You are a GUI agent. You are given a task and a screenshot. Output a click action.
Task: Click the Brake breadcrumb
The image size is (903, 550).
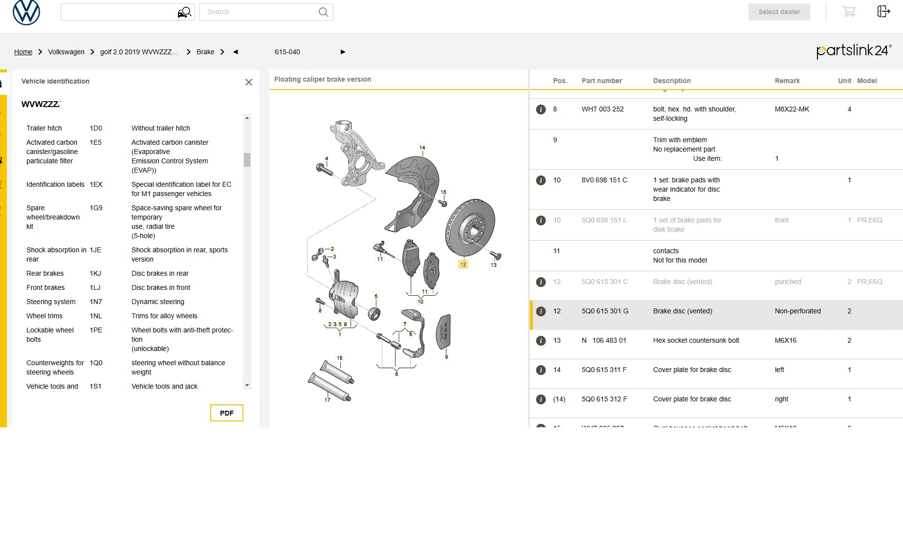[x=205, y=52]
